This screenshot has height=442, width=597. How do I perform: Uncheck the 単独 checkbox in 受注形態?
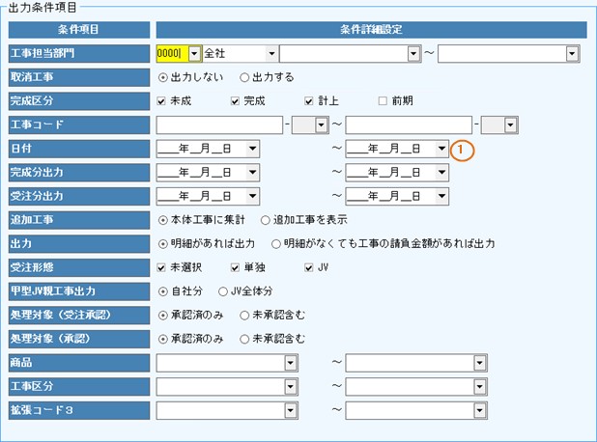[235, 267]
